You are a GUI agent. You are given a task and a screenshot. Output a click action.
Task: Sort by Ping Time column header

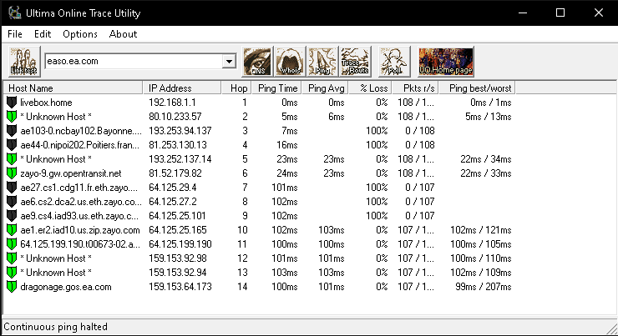tap(277, 88)
